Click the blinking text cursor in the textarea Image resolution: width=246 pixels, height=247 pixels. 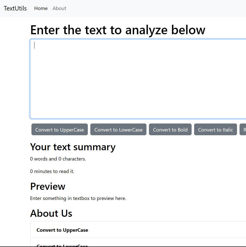point(34,45)
